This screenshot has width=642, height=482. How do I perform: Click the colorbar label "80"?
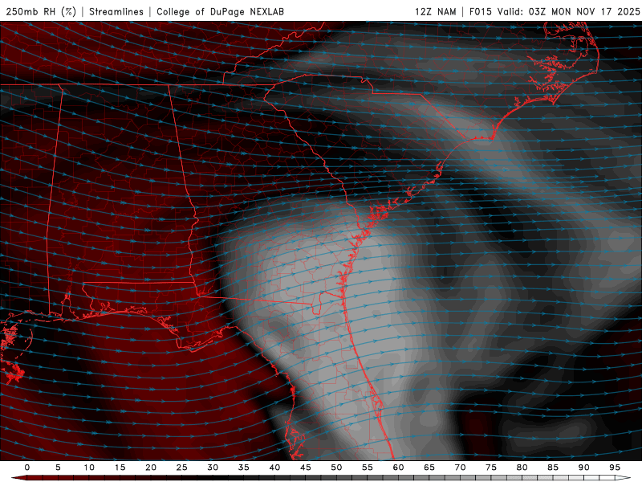522,468
